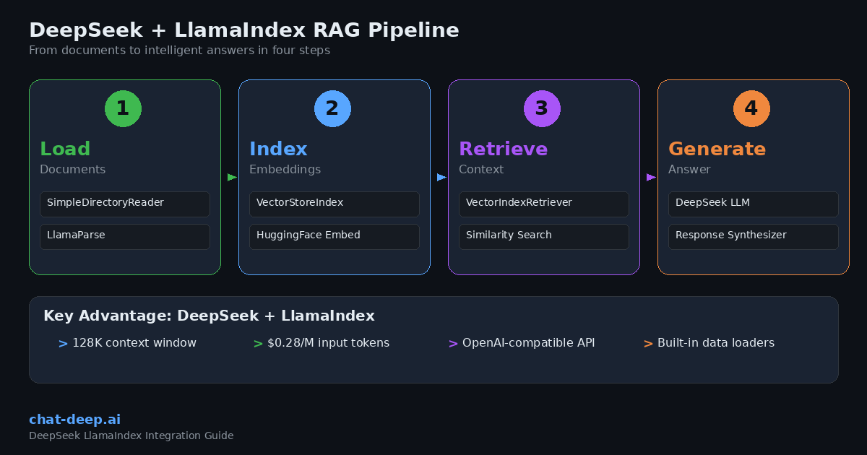The width and height of the screenshot is (867, 455).
Task: Click the Response Synthesizer entry
Action: (753, 237)
